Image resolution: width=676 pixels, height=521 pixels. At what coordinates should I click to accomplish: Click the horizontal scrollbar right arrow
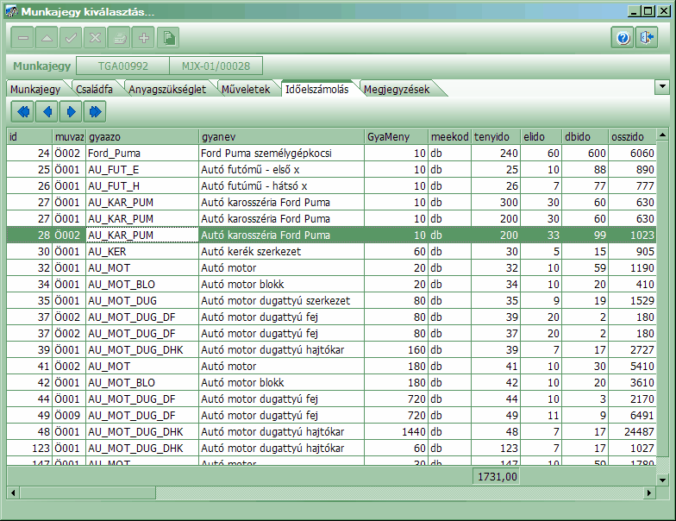pyautogui.click(x=649, y=493)
